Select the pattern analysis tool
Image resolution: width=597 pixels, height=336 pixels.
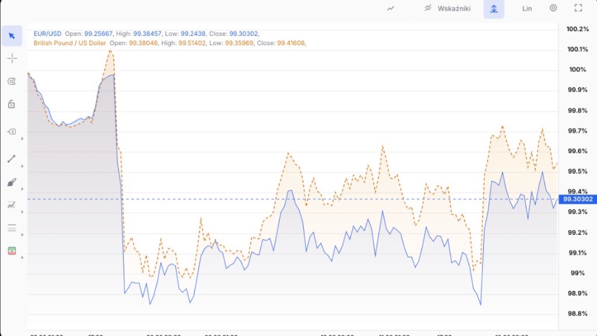(x=12, y=205)
